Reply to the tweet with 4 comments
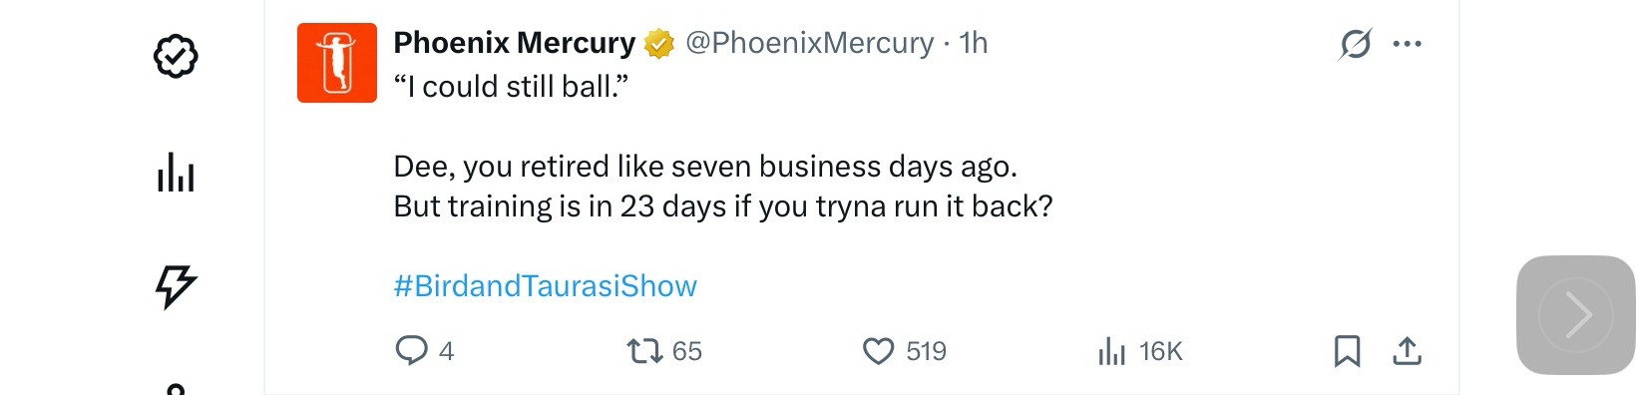Screen dimensions: 1636x395 (x=425, y=351)
